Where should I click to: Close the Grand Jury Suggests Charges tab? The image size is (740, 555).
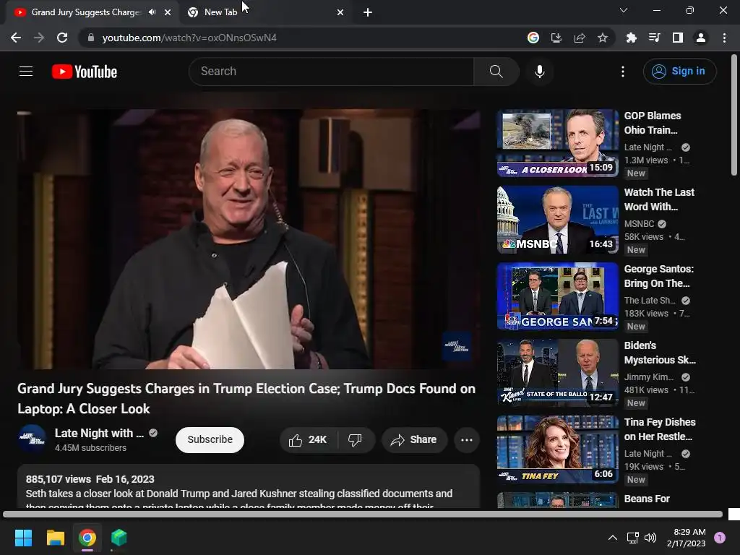click(168, 12)
